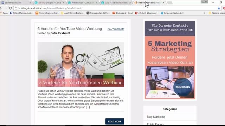Screen dimensions: 225x126
Task: Open the Presseportale & Presse bookmark
Action: click(x=98, y=13)
